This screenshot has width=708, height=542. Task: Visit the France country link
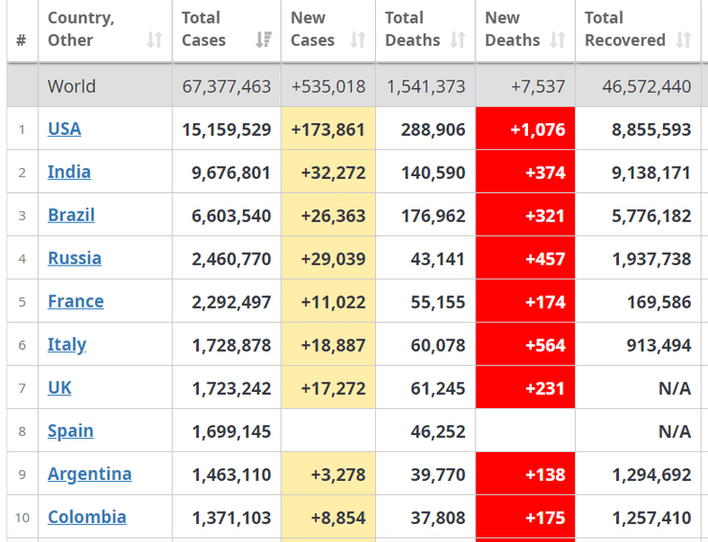pyautogui.click(x=76, y=301)
